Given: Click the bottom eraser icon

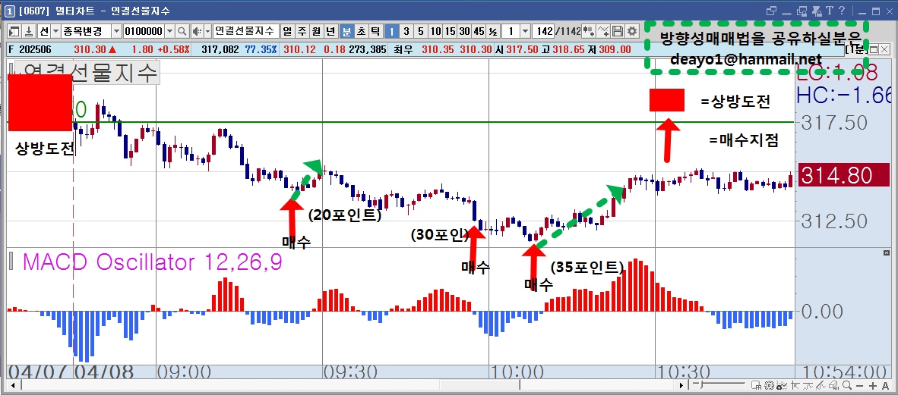Looking at the screenshot, I should pyautogui.click(x=834, y=385).
